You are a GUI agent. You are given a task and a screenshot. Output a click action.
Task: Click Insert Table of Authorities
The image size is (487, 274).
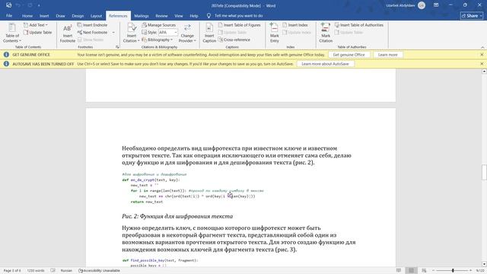359,25
